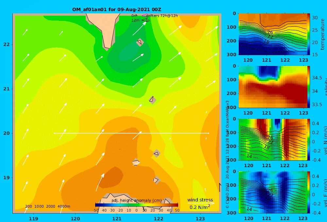Open the salinity cross-section panel
The width and height of the screenshot is (327, 222).
[273, 87]
